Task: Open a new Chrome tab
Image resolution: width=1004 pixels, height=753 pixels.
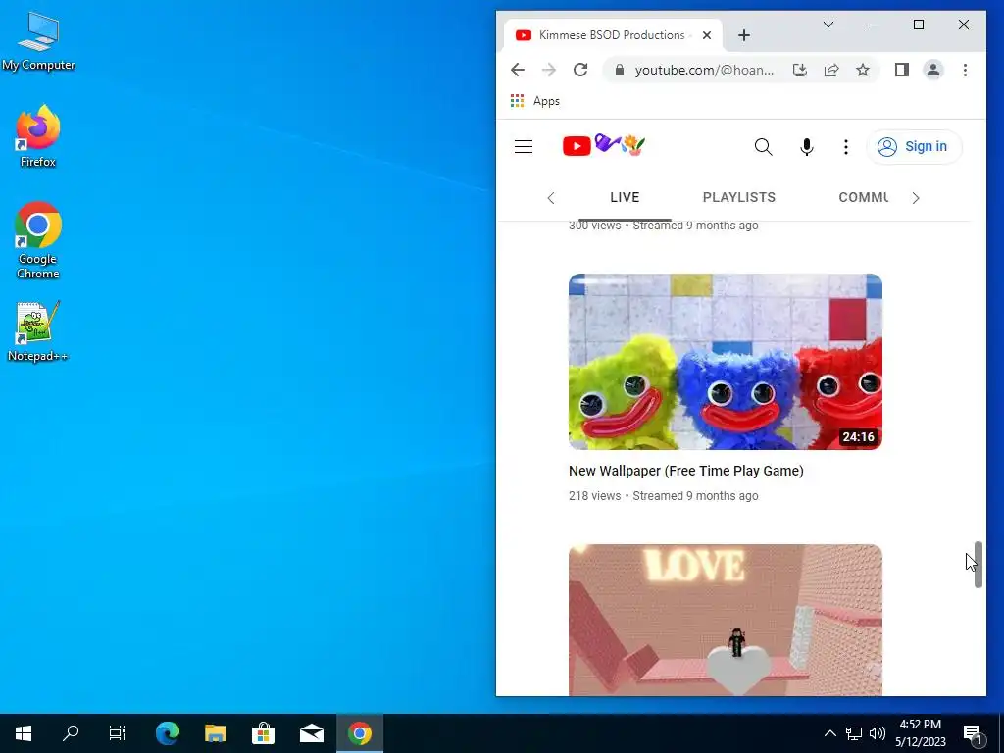Action: [x=743, y=36]
